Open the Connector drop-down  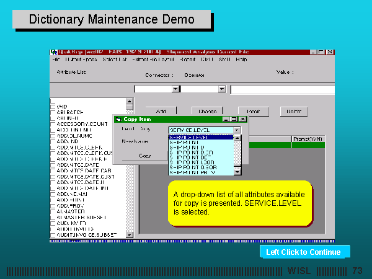point(175,89)
